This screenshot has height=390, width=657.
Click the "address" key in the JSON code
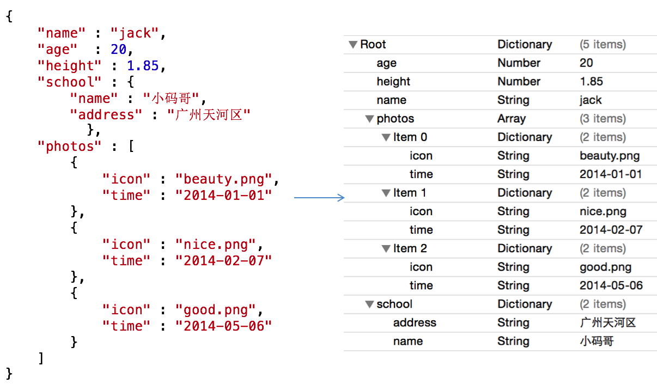click(x=106, y=115)
